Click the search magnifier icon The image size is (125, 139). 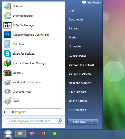pyautogui.click(x=60, y=121)
